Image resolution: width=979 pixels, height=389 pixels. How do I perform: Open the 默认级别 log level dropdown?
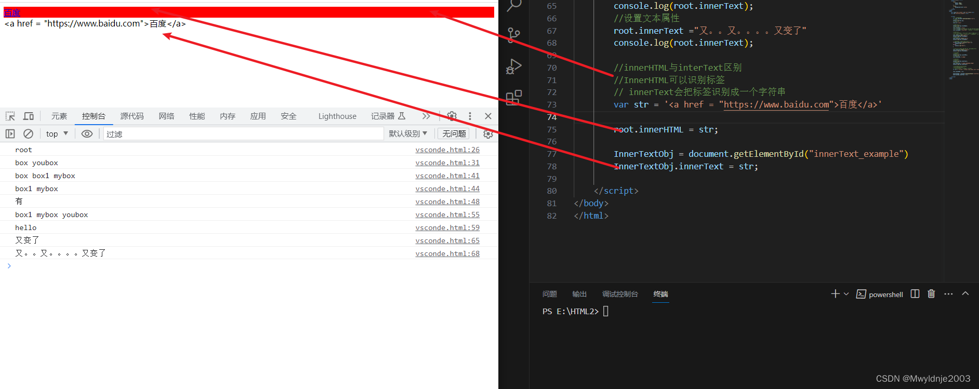coord(408,134)
